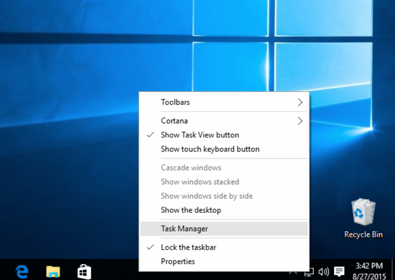Screen dimensions: 395x280
Task: Open Microsoft Edge from the taskbar
Action: (x=22, y=271)
